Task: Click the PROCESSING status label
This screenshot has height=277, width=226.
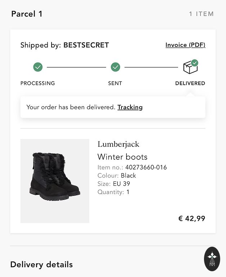Action: 37,83
